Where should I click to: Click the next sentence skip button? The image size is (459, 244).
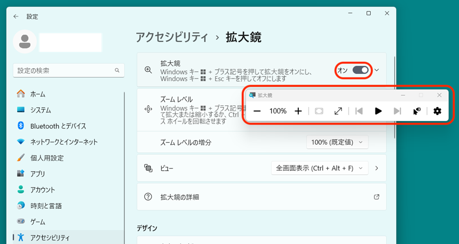397,111
